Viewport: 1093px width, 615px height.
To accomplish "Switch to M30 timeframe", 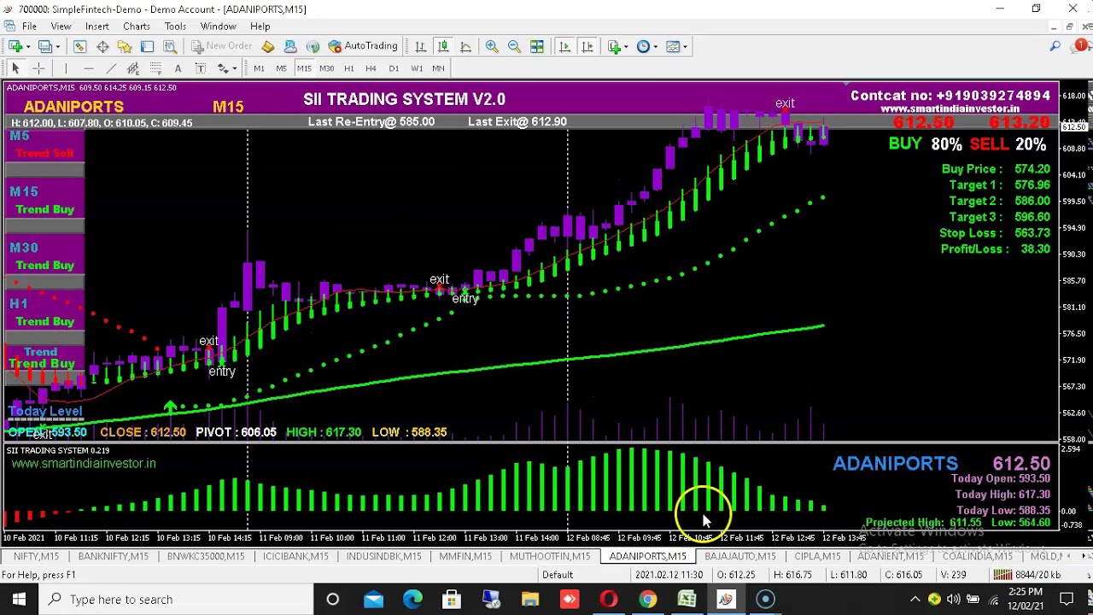I will tap(326, 68).
